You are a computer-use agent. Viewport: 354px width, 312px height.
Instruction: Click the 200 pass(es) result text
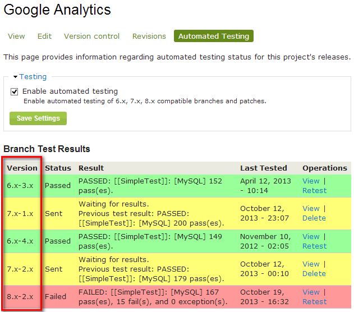pos(151,214)
